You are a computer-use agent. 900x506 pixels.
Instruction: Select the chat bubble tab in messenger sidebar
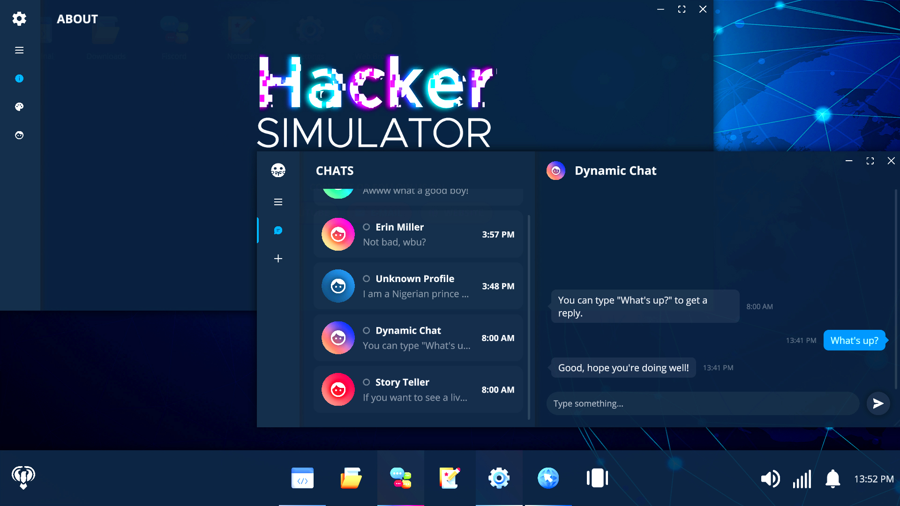(x=278, y=230)
